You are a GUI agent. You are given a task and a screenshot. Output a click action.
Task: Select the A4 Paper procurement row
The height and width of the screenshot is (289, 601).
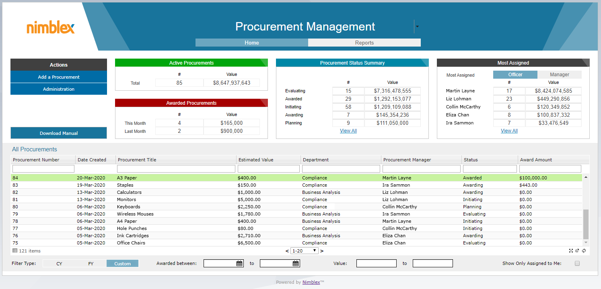click(296, 221)
